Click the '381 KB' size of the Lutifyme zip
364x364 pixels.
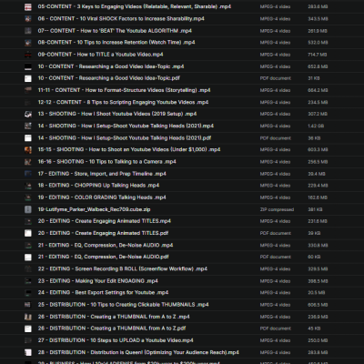tap(315, 209)
